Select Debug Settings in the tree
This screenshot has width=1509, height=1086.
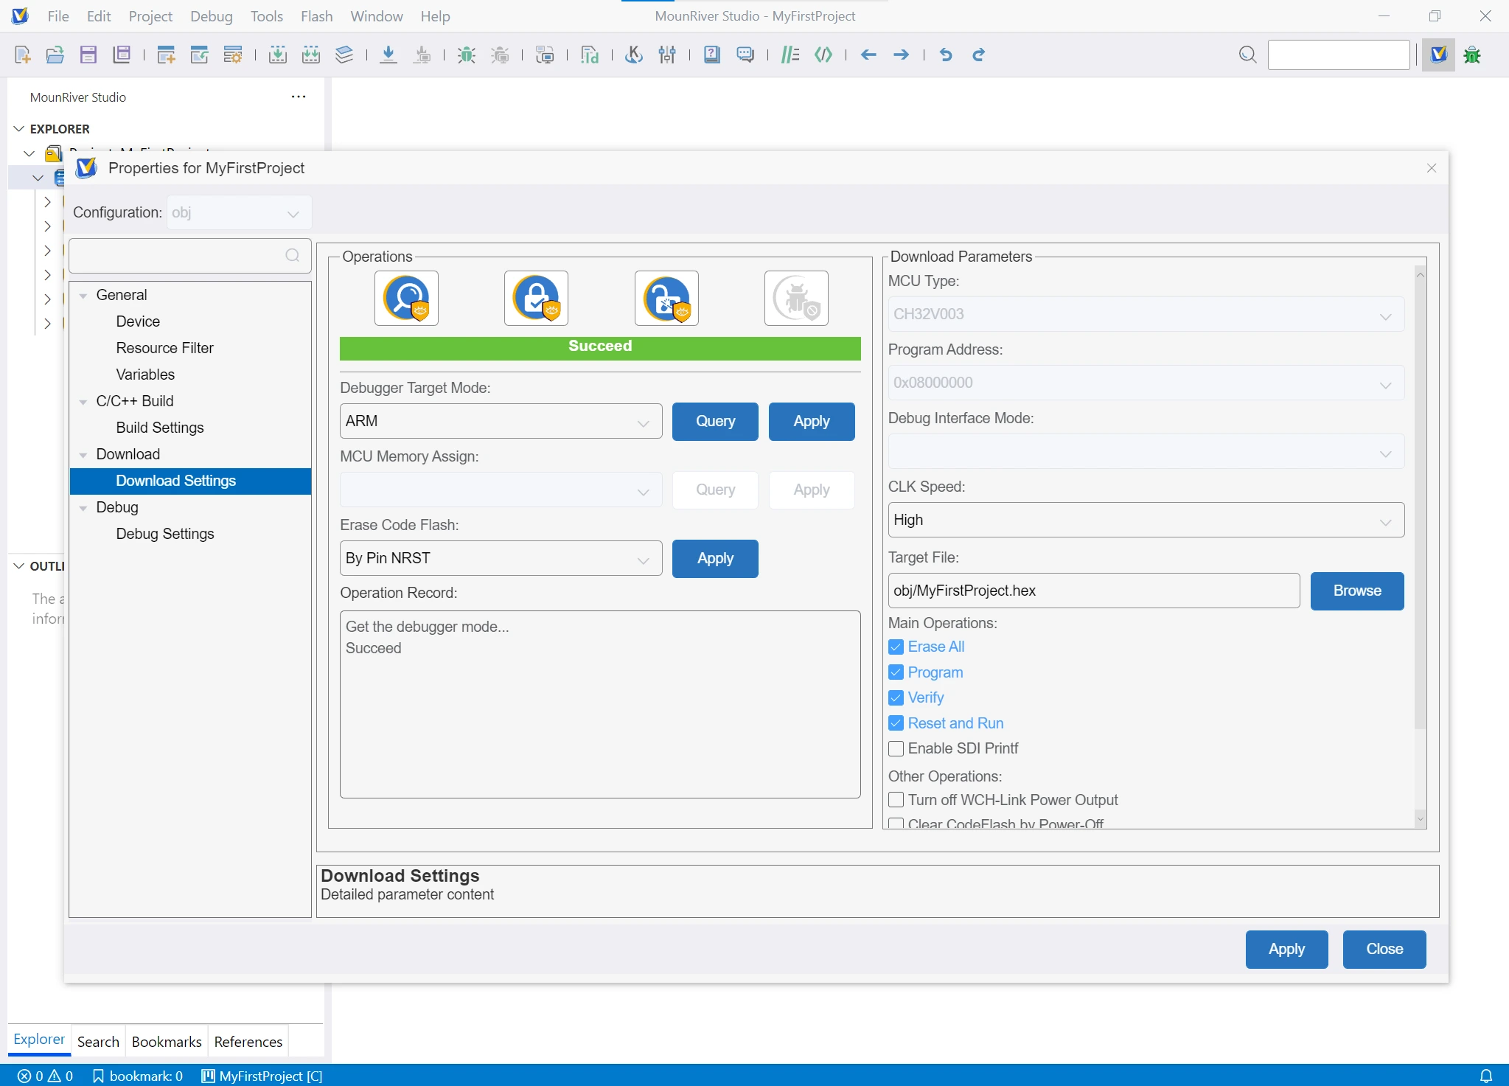click(x=165, y=535)
